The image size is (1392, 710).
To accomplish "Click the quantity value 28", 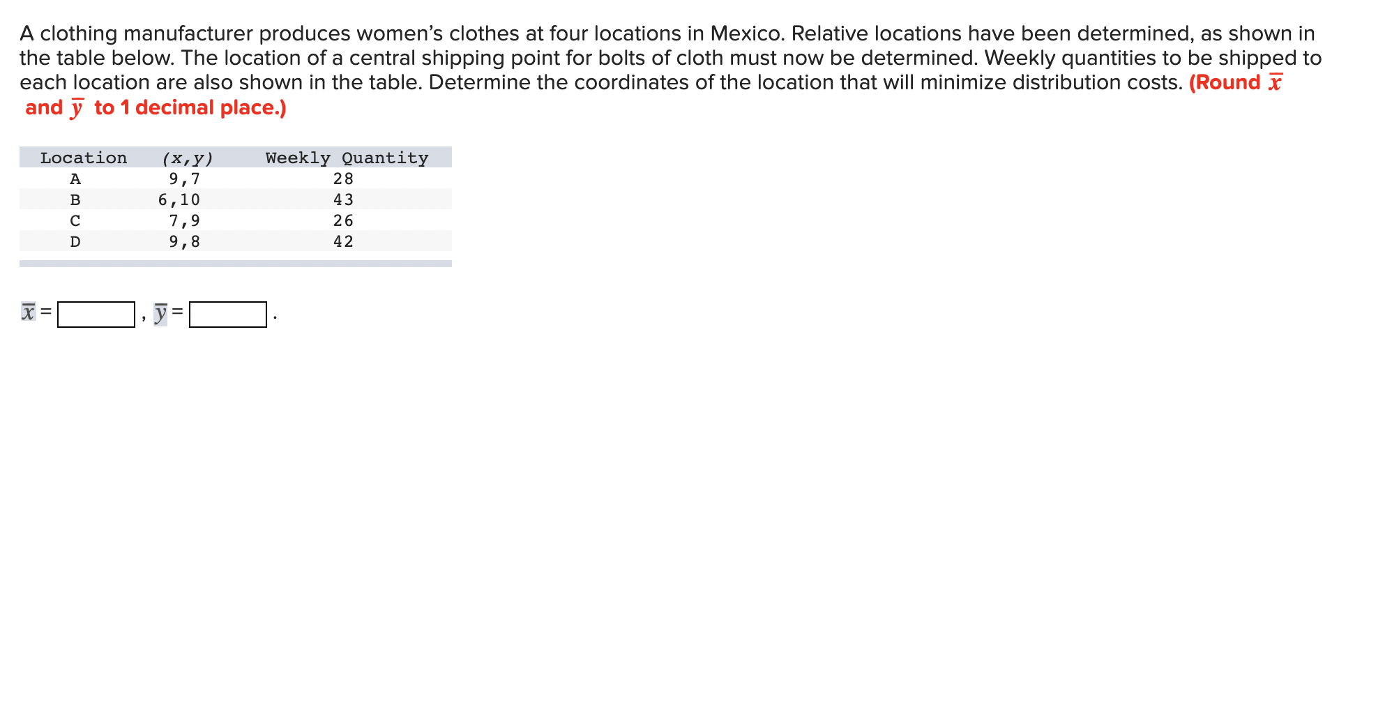I will [x=343, y=179].
